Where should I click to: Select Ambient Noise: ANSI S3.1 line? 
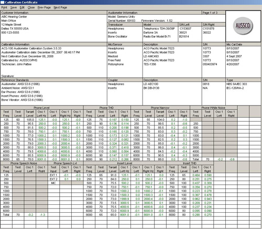click(x=18, y=88)
